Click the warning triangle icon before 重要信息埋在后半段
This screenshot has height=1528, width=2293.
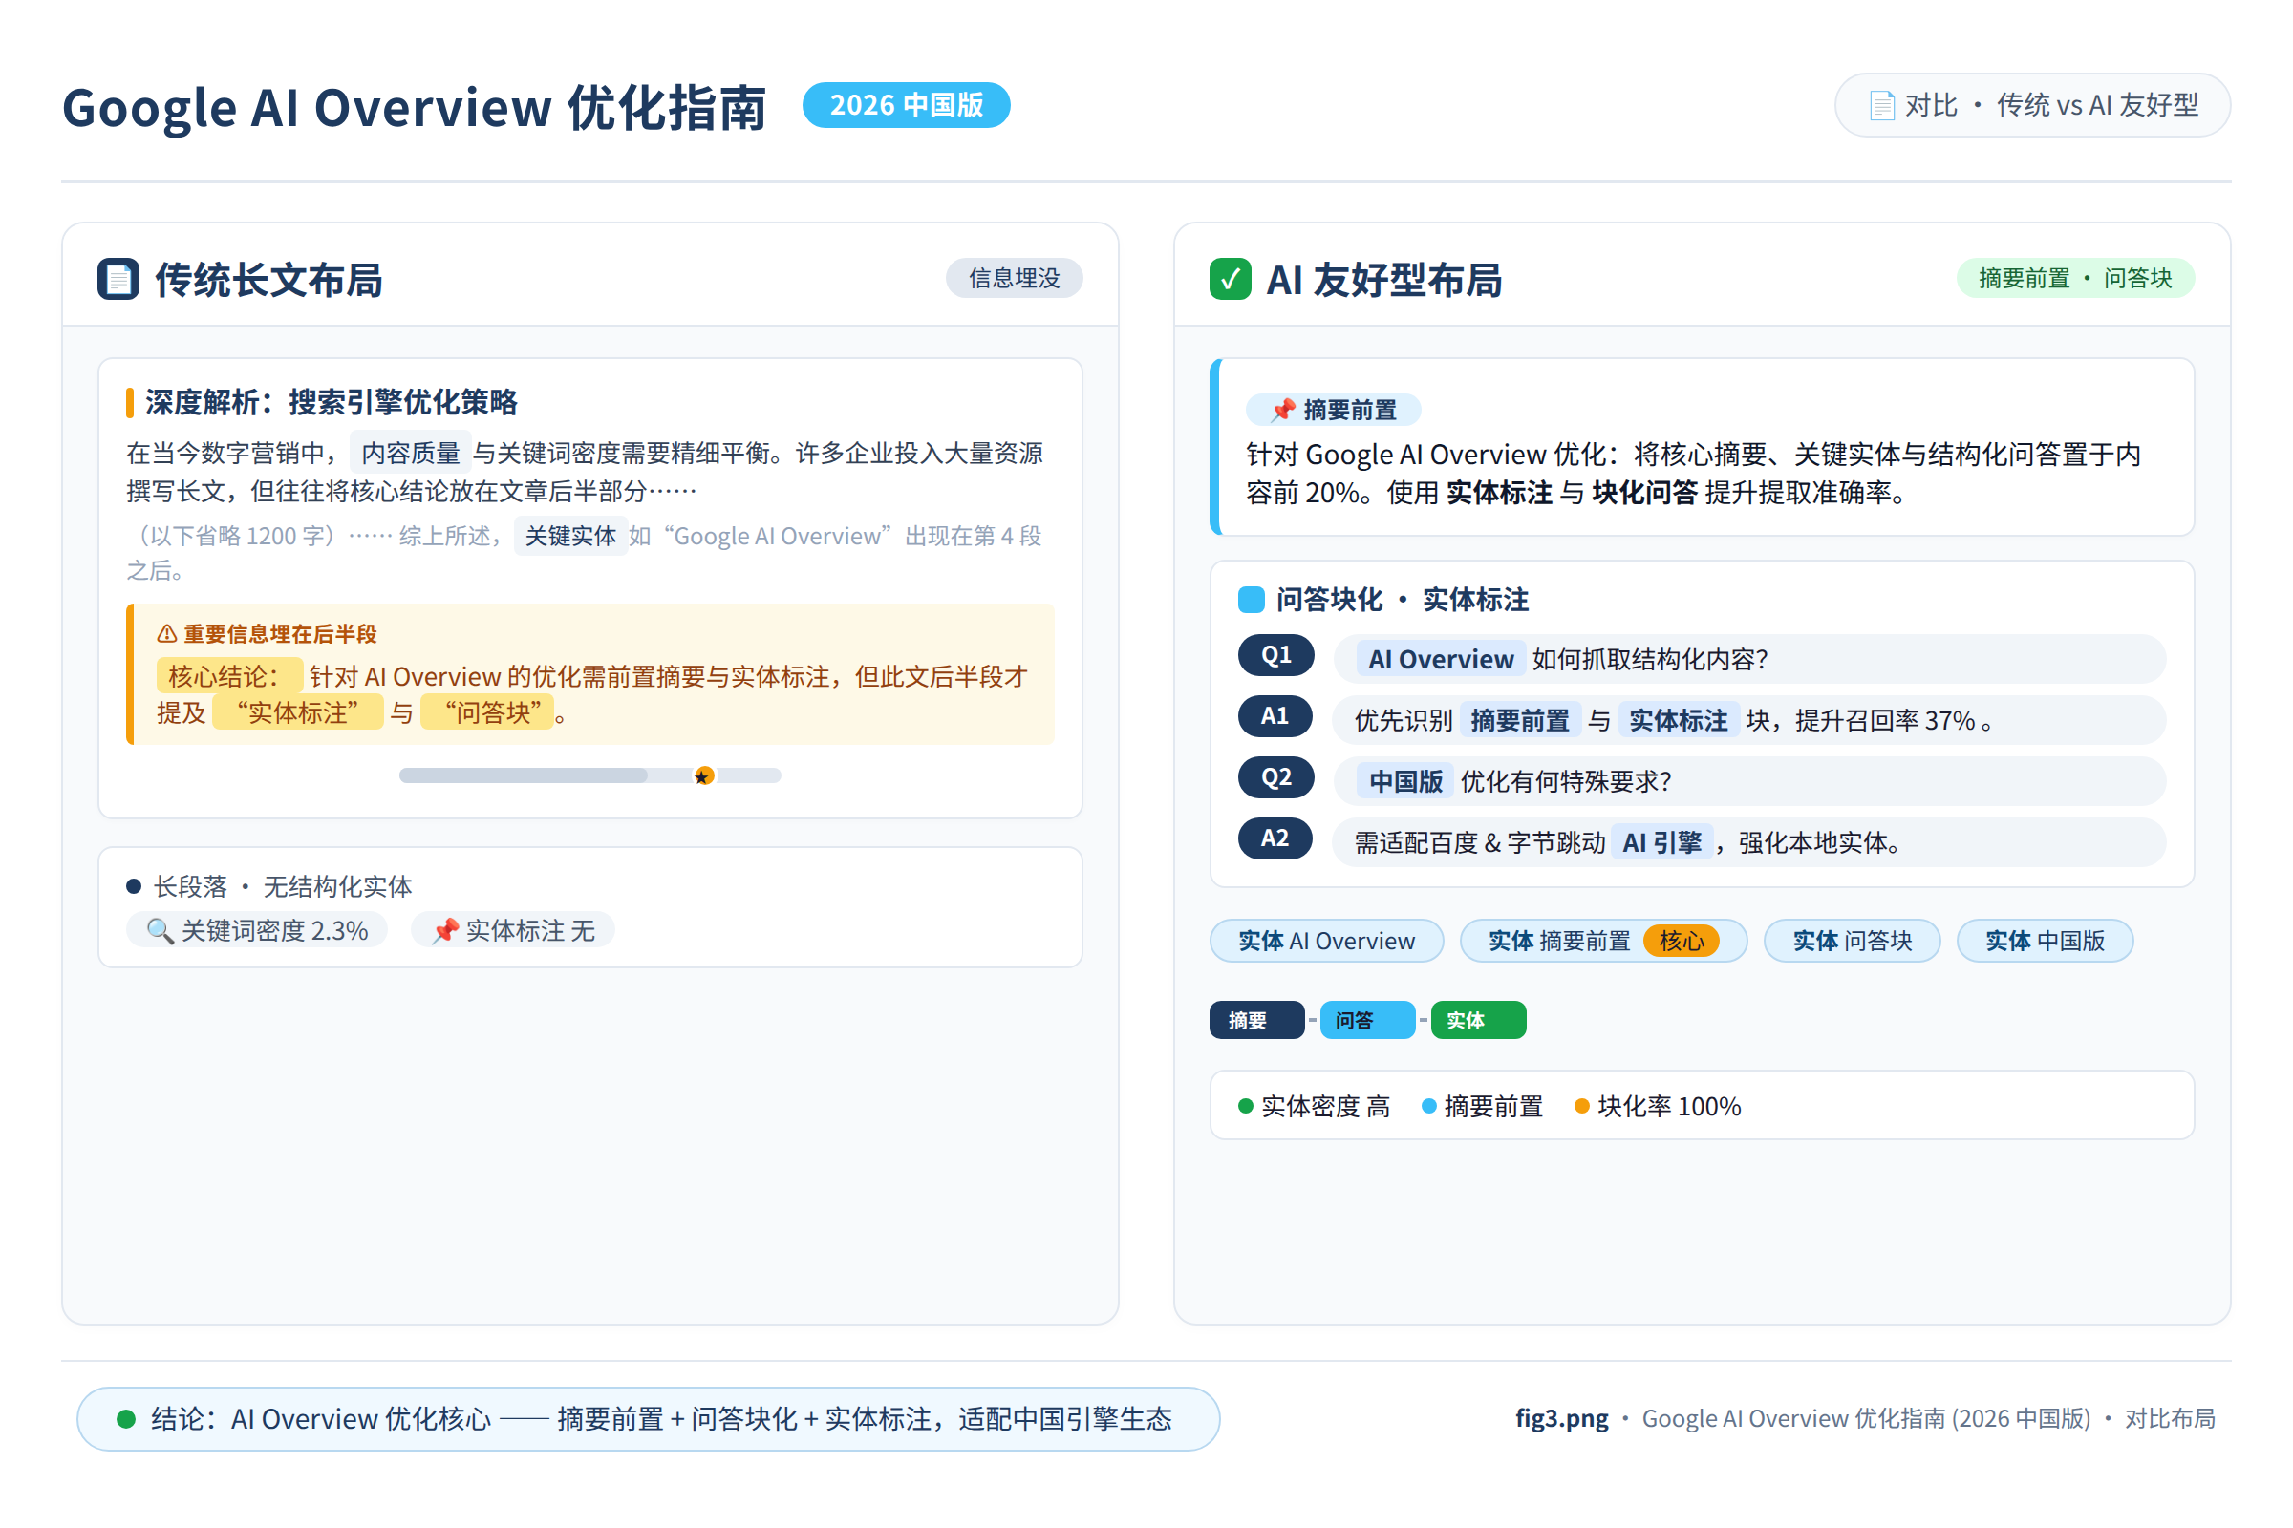(166, 634)
